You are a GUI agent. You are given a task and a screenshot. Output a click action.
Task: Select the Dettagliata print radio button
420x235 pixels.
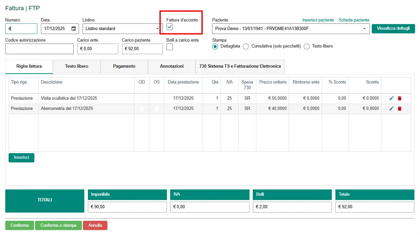(x=215, y=47)
